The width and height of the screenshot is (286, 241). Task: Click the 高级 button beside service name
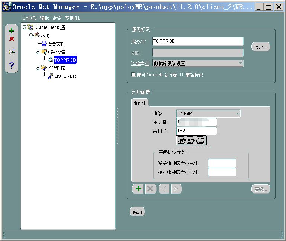pos(261,47)
